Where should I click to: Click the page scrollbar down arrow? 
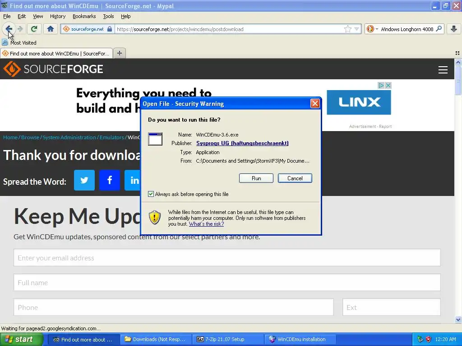(458, 319)
